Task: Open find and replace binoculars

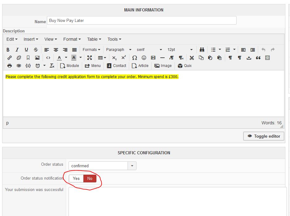Action: [202, 50]
